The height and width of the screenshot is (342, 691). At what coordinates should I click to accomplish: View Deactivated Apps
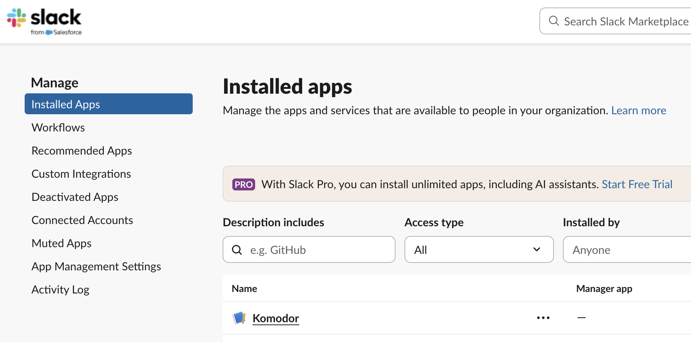[75, 197]
